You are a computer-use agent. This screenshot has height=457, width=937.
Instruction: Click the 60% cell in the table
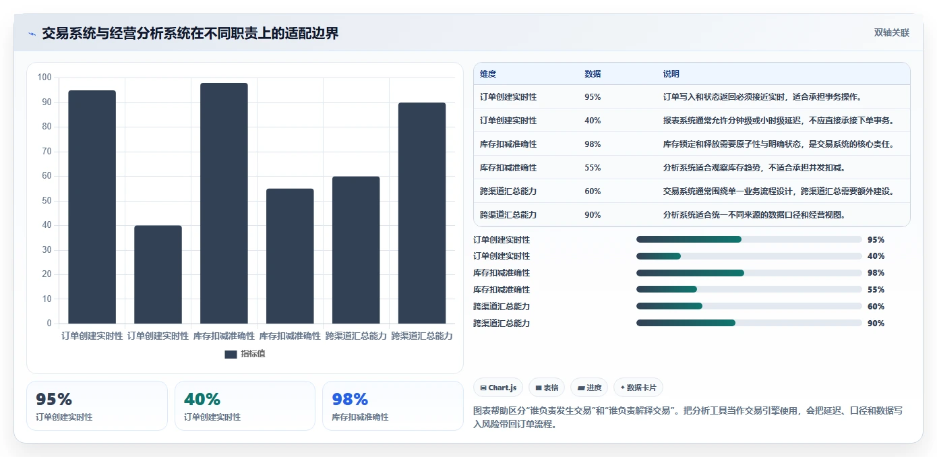click(x=593, y=191)
